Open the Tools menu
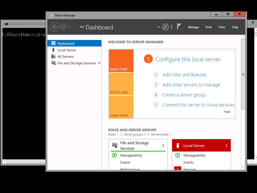This screenshot has width=257, height=193. [x=209, y=27]
